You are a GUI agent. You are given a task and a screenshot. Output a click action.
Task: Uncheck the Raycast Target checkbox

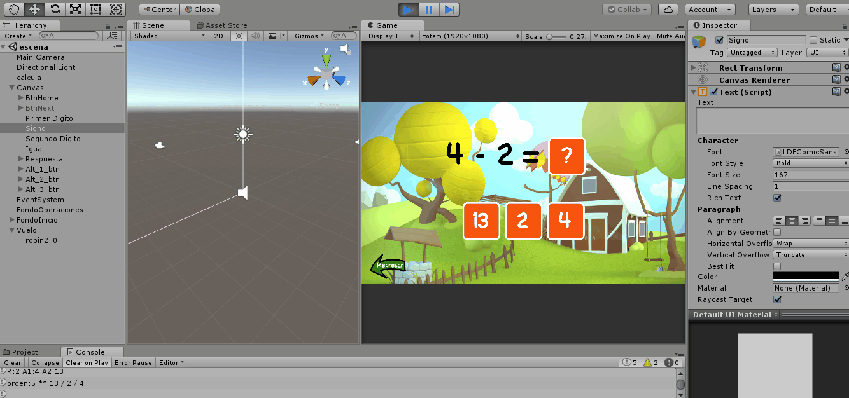click(777, 299)
